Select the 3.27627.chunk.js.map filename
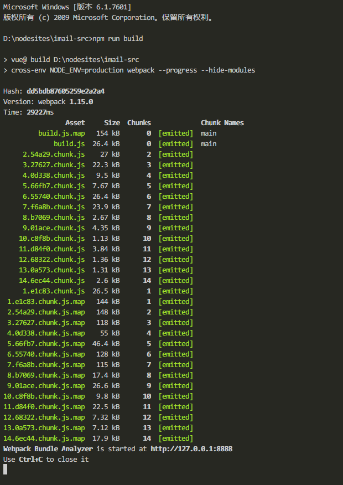The height and width of the screenshot is (485, 343). pos(46,323)
